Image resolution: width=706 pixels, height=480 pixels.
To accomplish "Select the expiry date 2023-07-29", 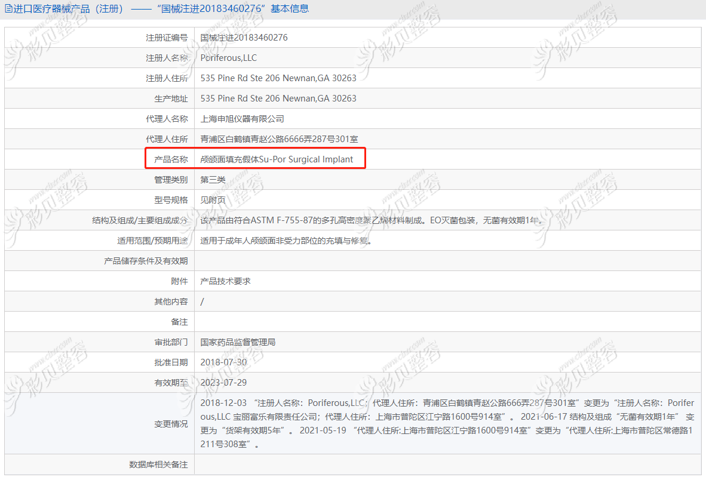I will 224,383.
